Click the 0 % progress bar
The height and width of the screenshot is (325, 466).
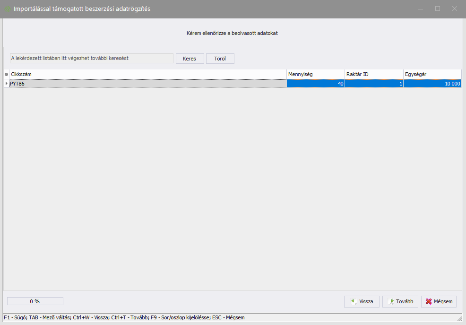click(35, 301)
